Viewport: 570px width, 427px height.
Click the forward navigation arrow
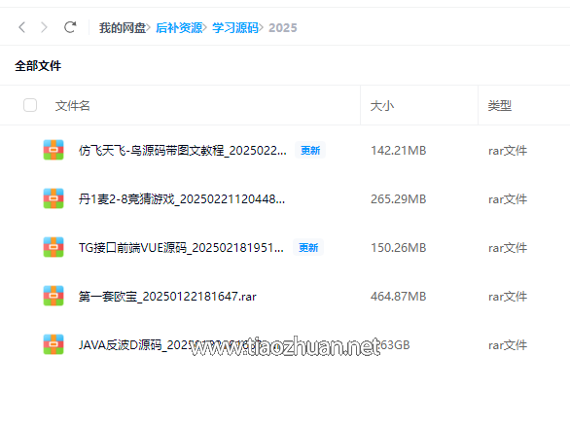coord(44,27)
